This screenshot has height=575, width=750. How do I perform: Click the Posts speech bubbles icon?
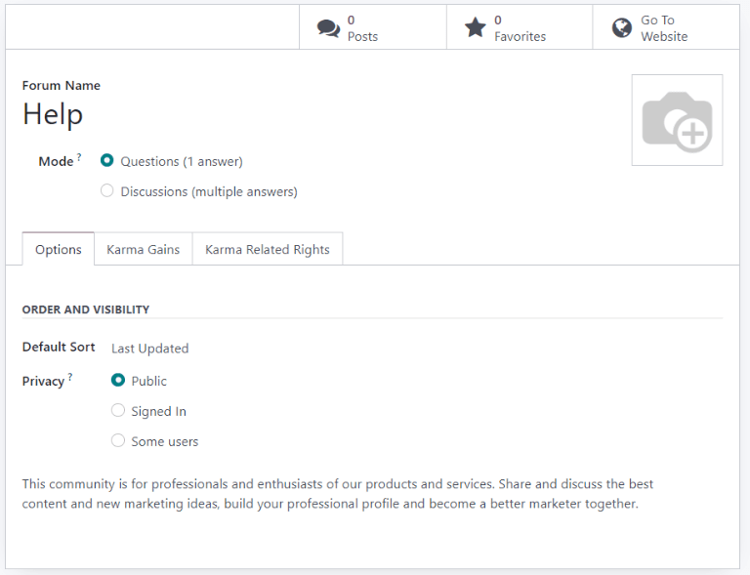click(x=328, y=28)
